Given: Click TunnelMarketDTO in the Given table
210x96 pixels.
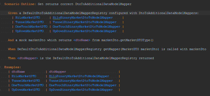Looking at the screenshot, I should coord(29,22).
